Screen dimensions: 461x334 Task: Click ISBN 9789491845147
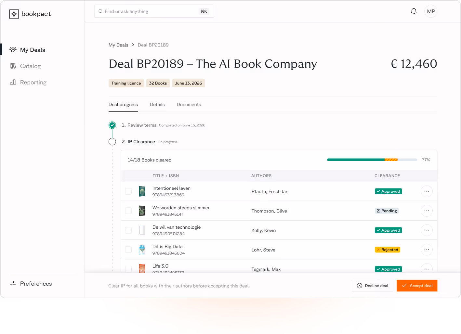(x=168, y=214)
